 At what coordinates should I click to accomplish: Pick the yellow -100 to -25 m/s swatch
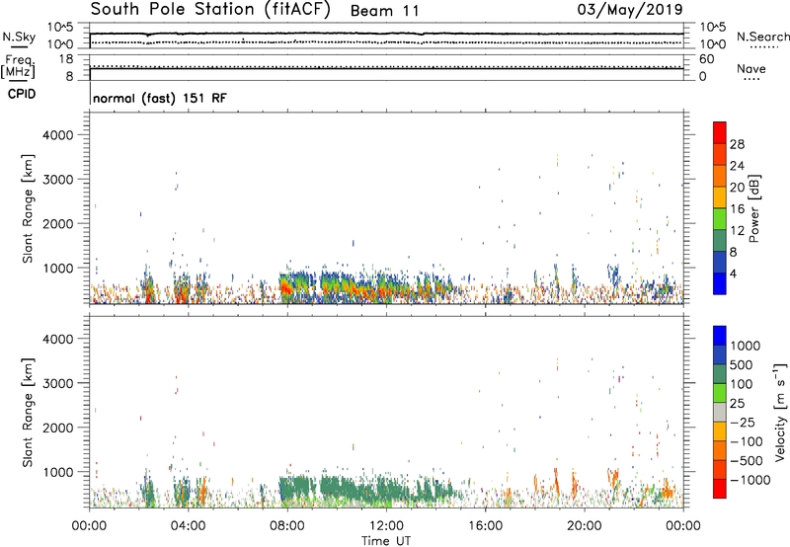720,431
